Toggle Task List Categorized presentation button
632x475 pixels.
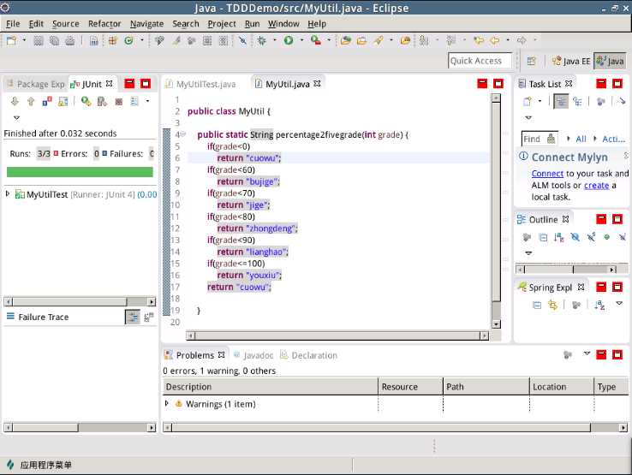(561, 101)
